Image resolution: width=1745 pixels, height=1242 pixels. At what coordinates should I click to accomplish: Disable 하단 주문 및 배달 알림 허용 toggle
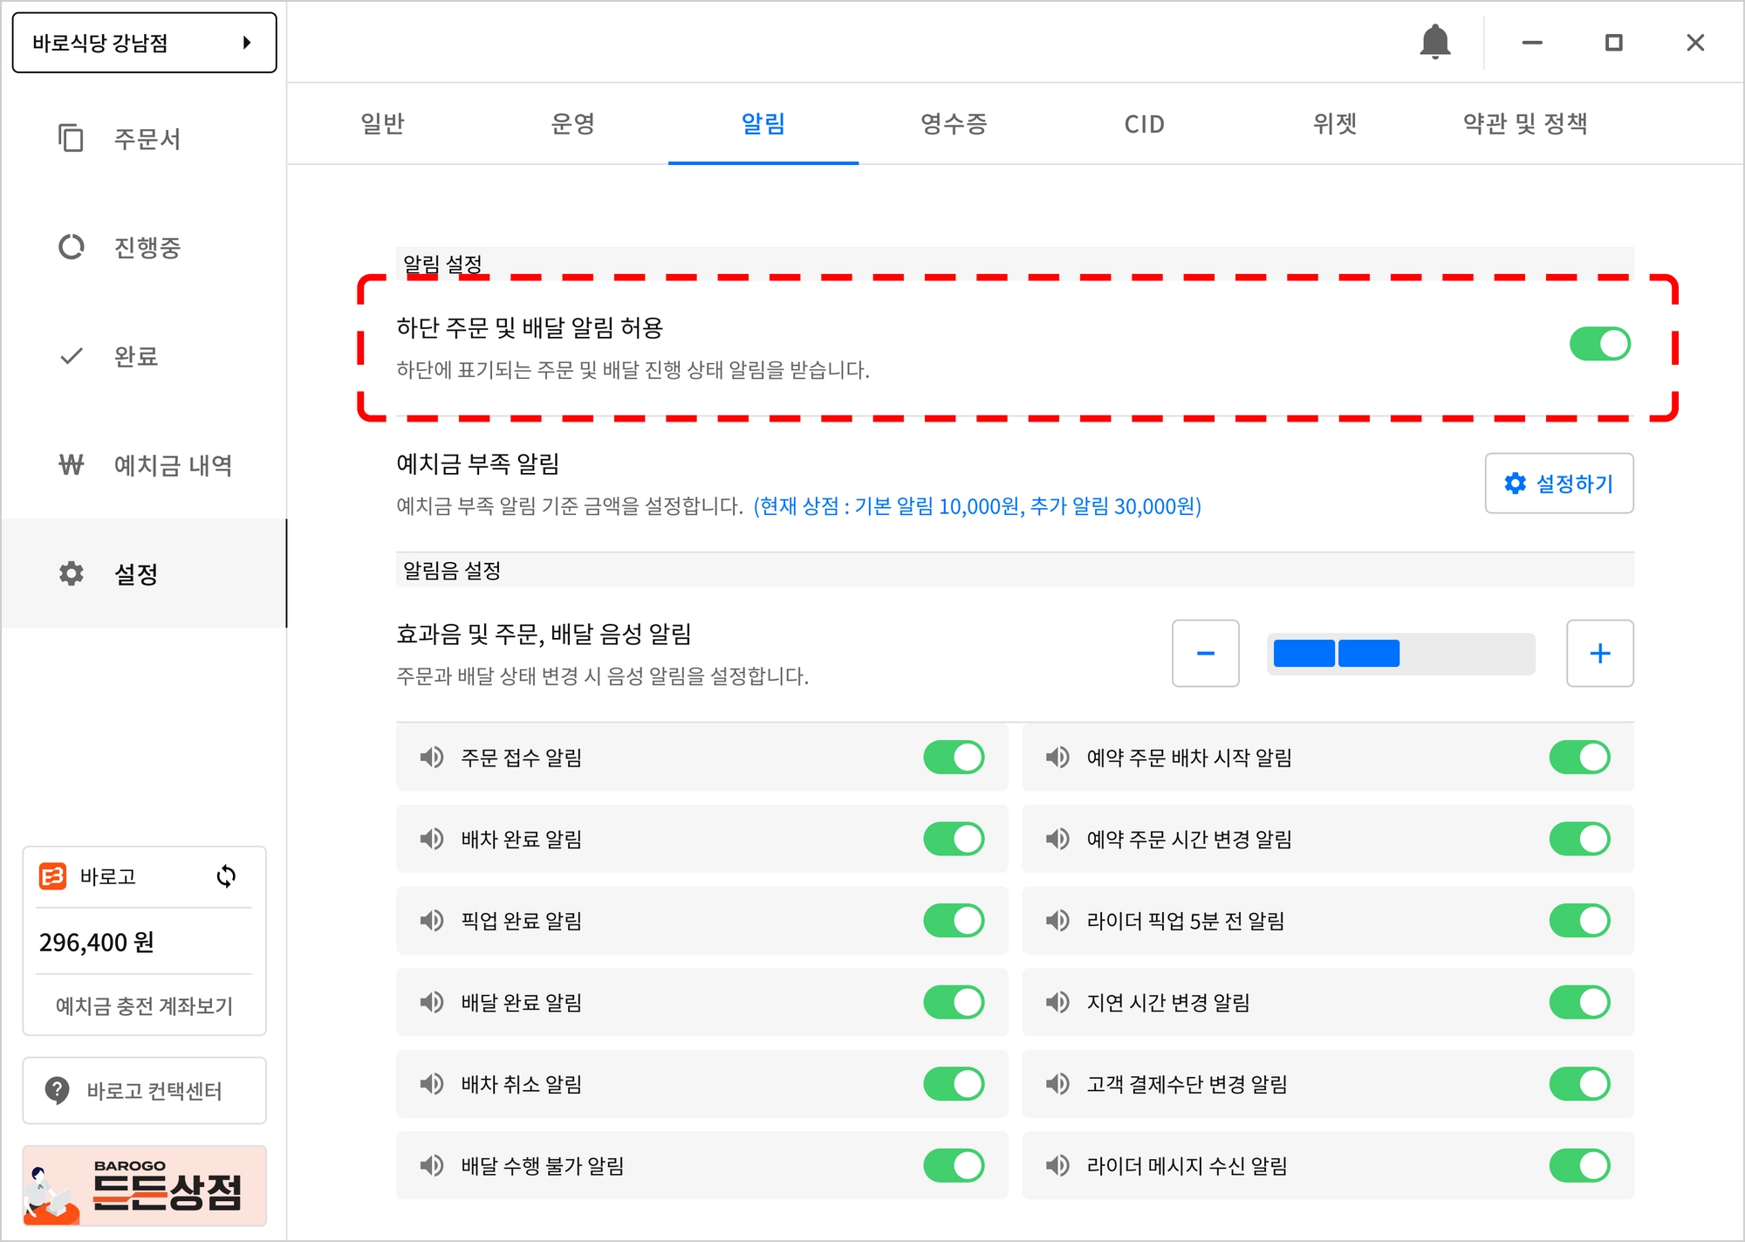(x=1599, y=344)
